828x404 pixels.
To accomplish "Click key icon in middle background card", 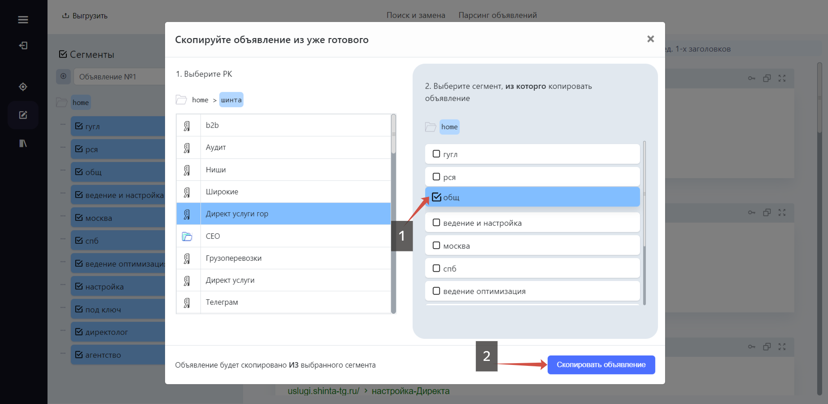I will tap(752, 212).
